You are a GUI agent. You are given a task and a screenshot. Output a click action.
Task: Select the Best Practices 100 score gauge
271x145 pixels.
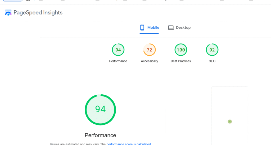point(181,50)
